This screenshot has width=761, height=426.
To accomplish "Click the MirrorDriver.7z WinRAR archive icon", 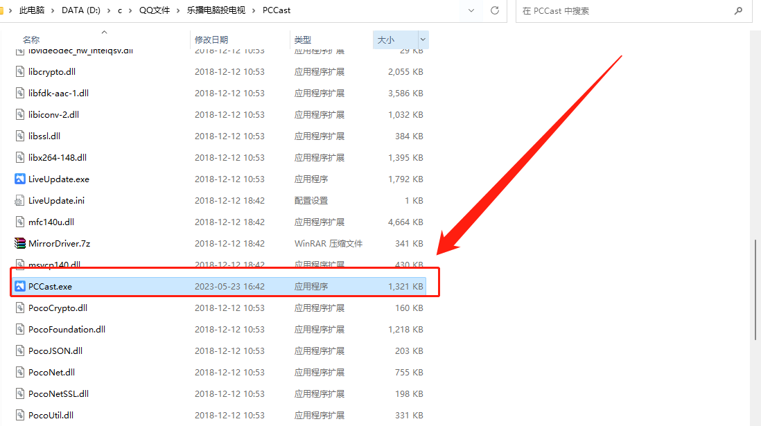I will click(19, 243).
